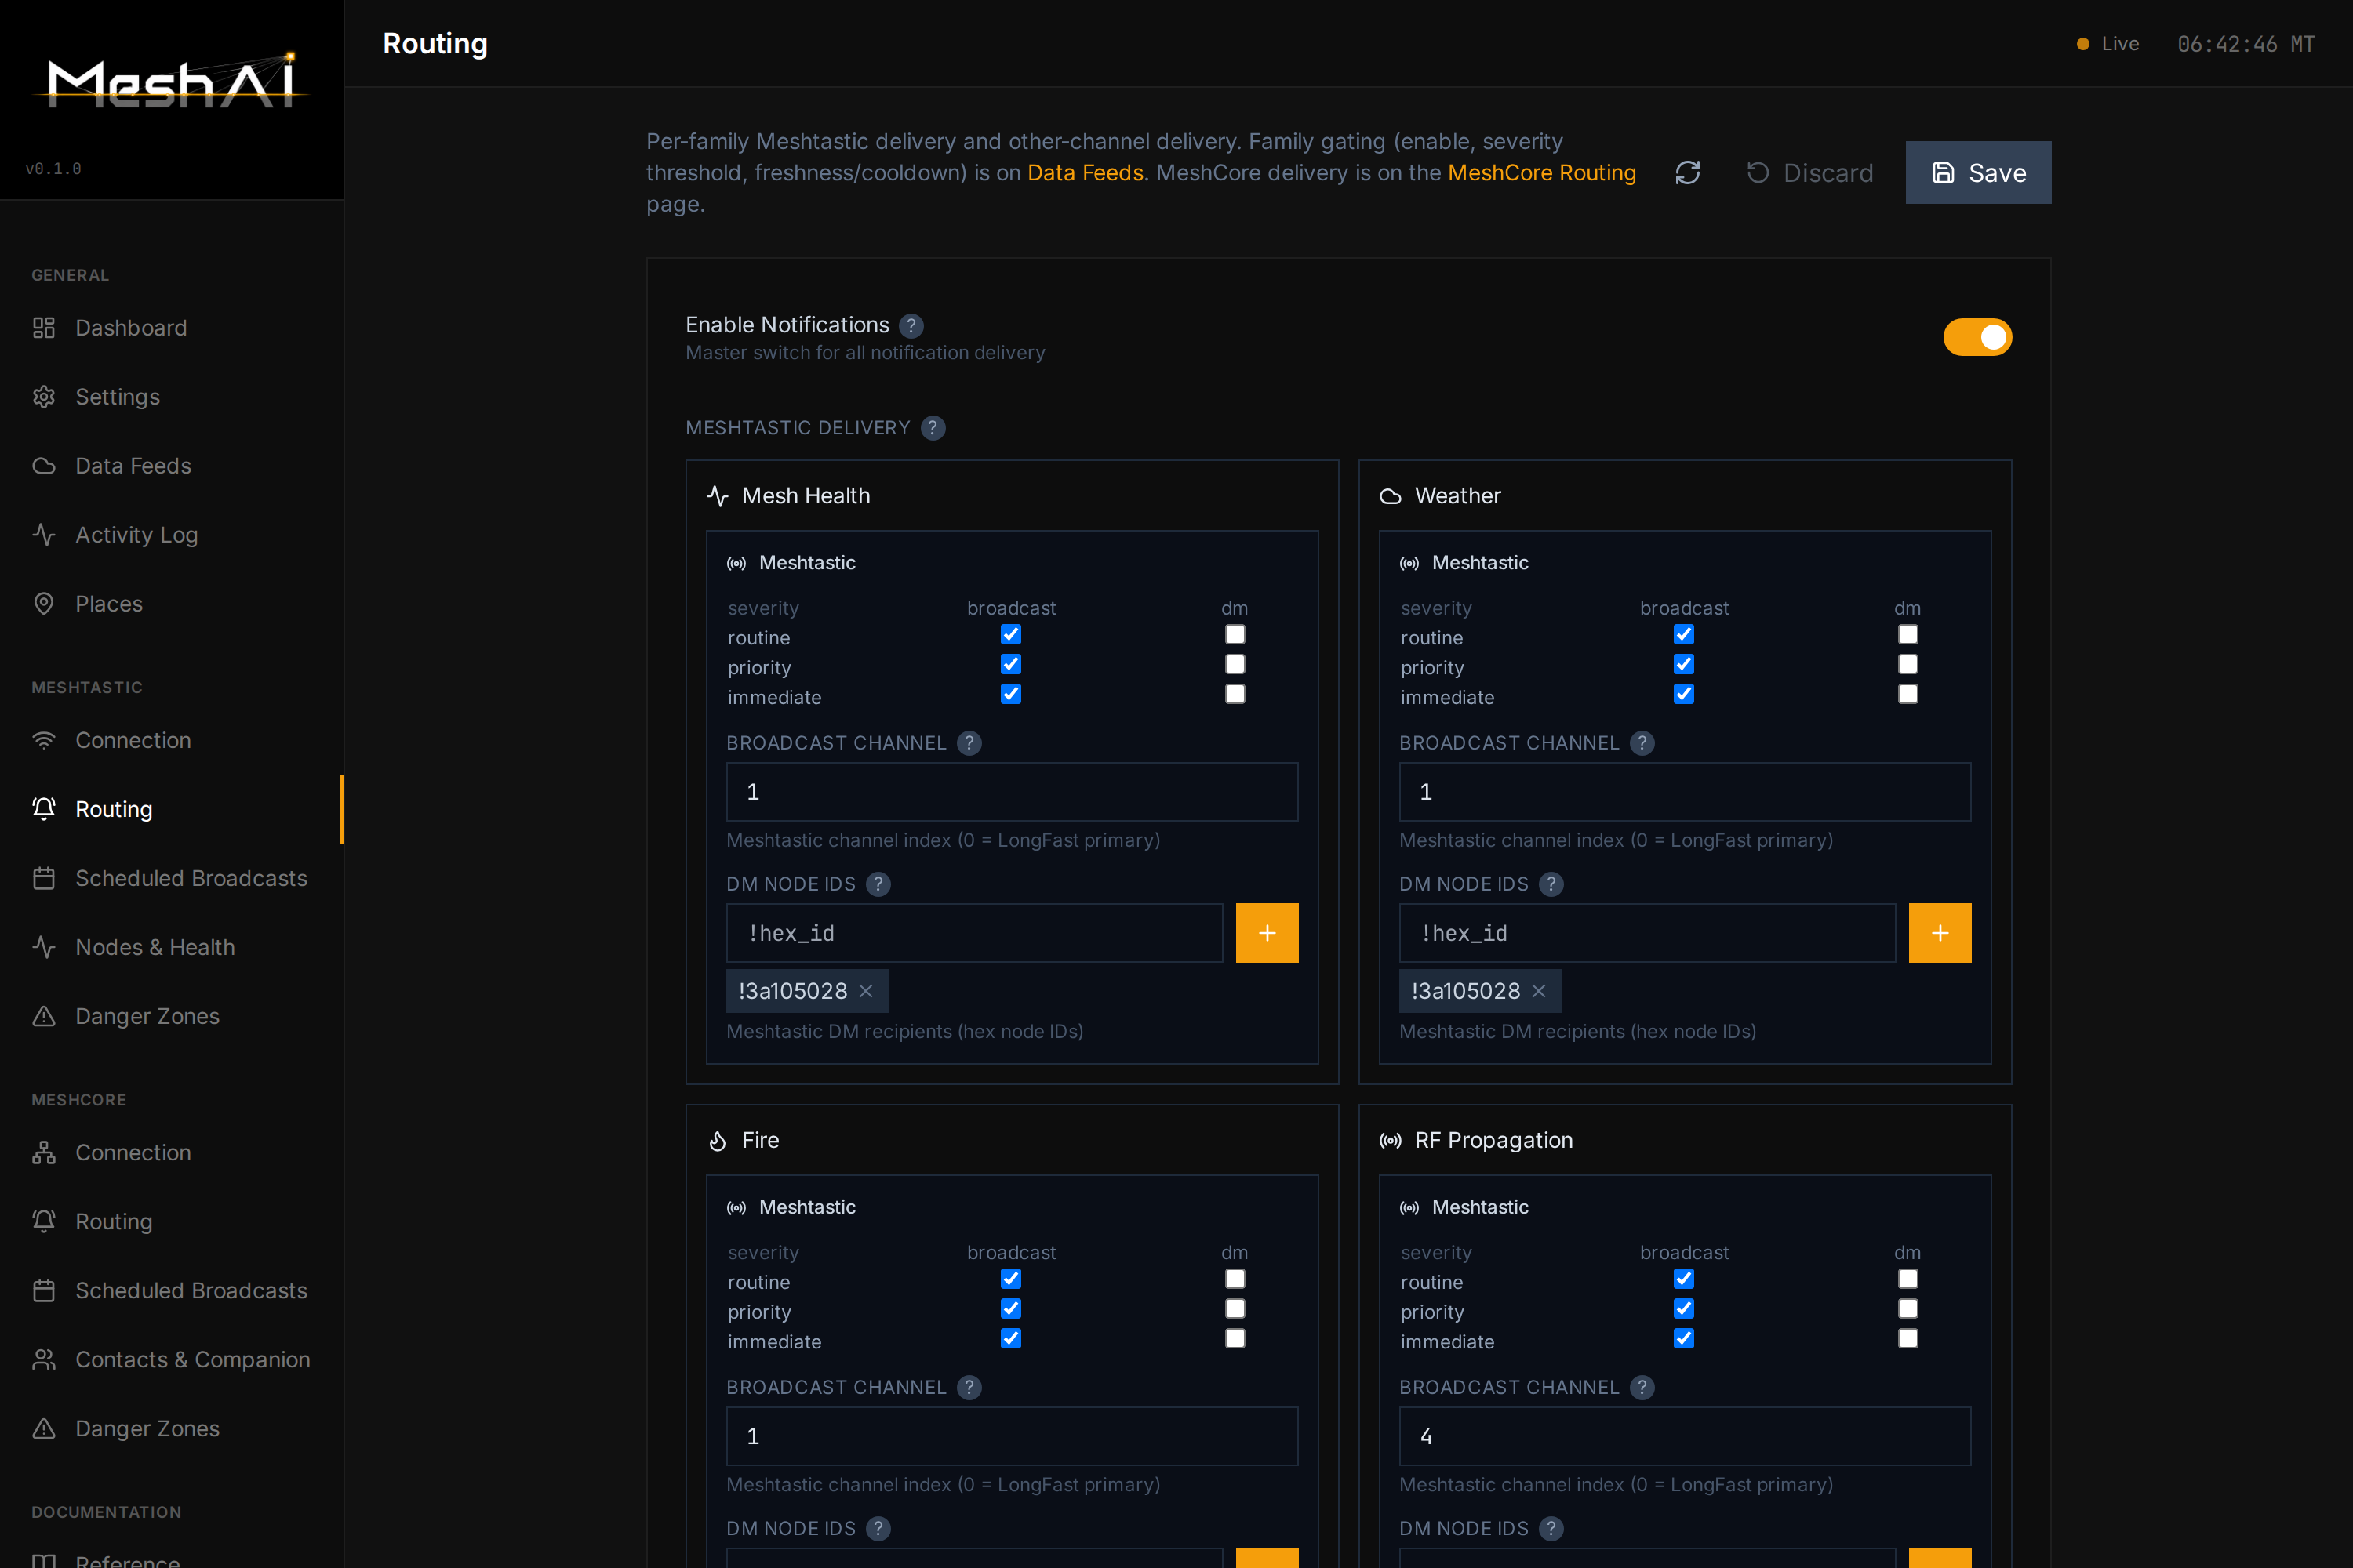
Task: Check Weather routine dm
Action: click(1907, 635)
